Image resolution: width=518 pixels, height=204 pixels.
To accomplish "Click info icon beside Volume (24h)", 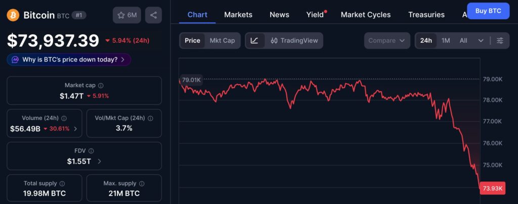I will click(x=64, y=118).
